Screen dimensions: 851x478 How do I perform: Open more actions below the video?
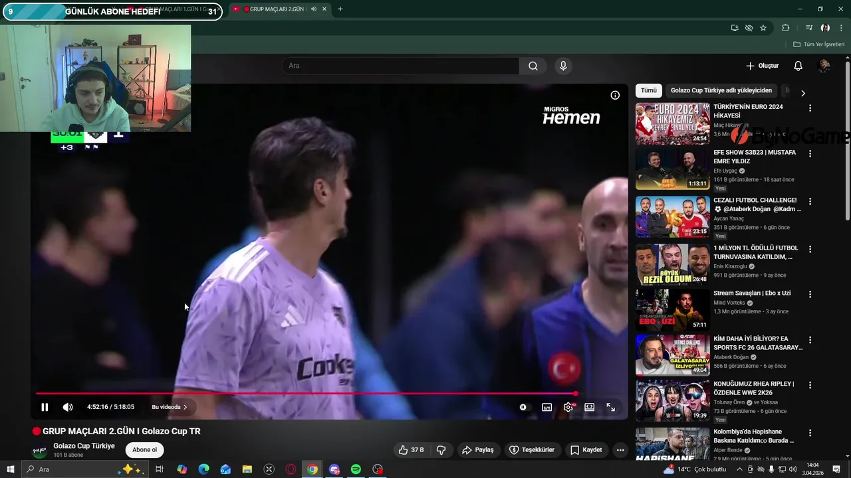[620, 449]
